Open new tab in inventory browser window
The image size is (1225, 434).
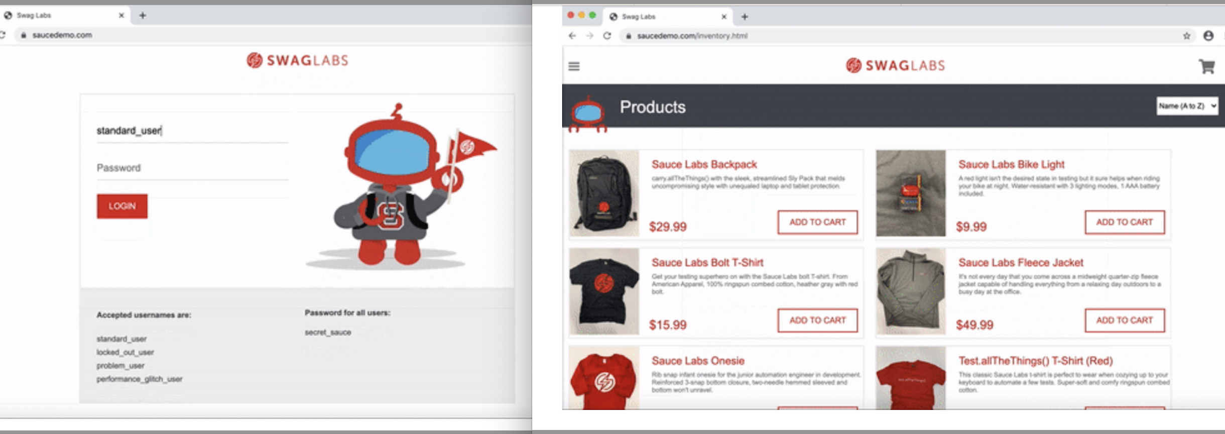coord(745,17)
